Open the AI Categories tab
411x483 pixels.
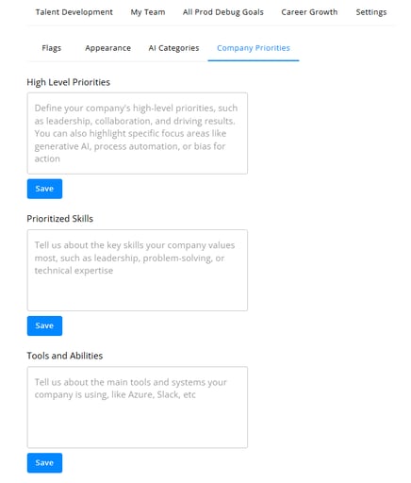click(173, 48)
